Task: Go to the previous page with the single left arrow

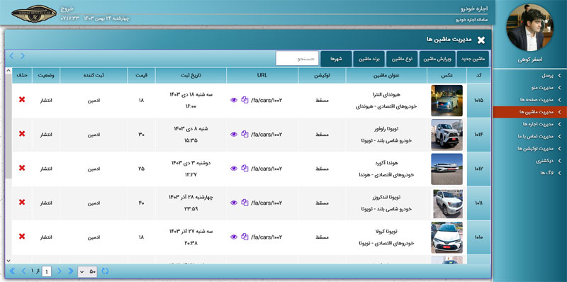Action: [x=24, y=271]
